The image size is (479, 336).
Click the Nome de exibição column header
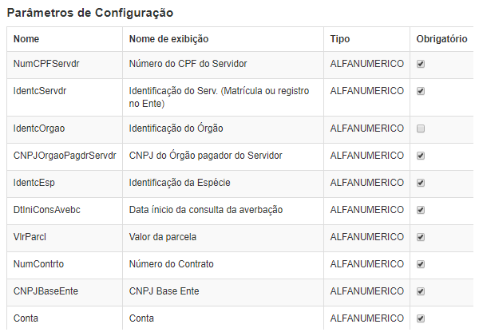(168, 39)
